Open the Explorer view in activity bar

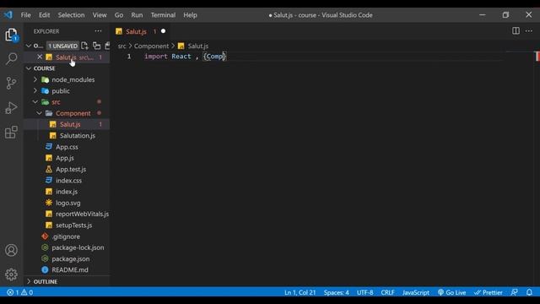[11, 35]
